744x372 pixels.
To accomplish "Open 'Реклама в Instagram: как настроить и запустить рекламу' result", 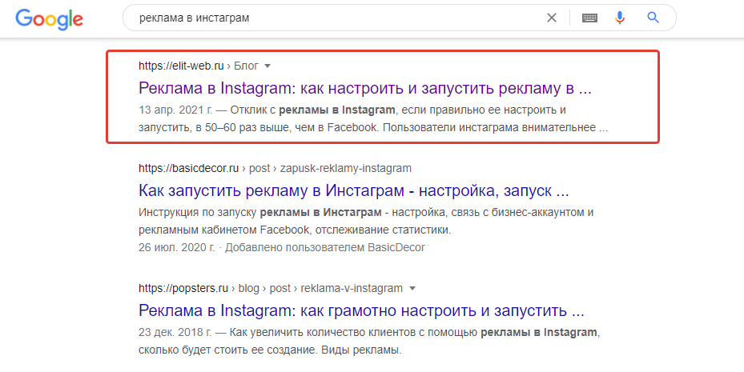I will (x=365, y=88).
